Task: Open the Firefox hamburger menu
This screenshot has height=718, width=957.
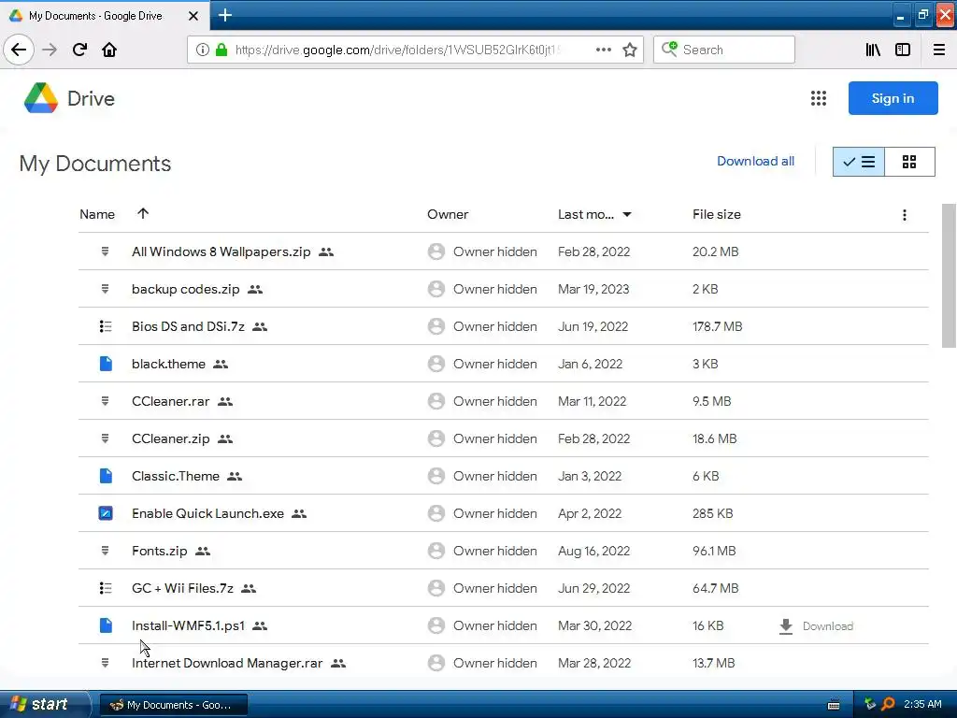Action: click(938, 50)
